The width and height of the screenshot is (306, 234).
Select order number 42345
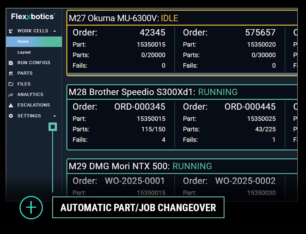[152, 32]
